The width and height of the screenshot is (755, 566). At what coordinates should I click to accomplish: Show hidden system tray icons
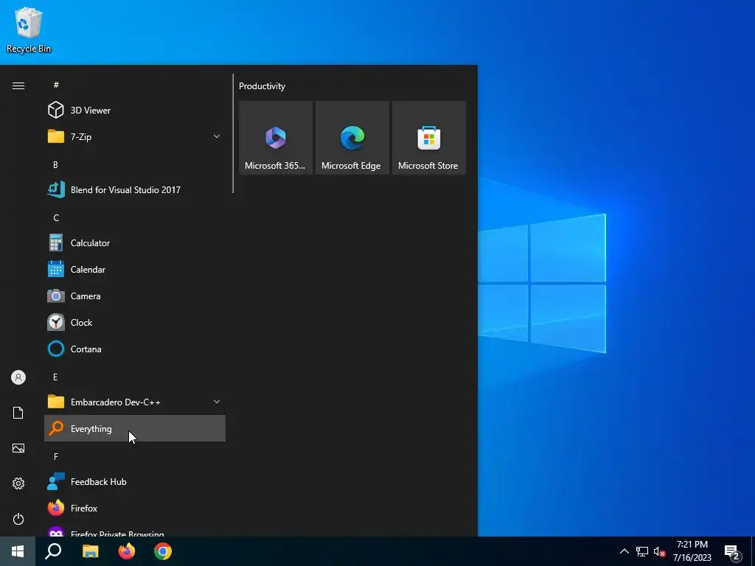[624, 551]
